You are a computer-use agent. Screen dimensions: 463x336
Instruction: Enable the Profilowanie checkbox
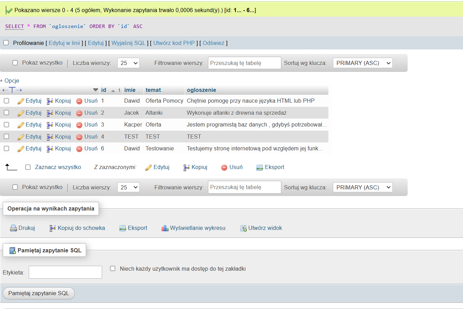tap(6, 43)
